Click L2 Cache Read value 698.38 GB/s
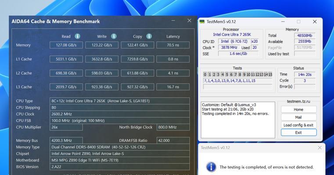 66,73
